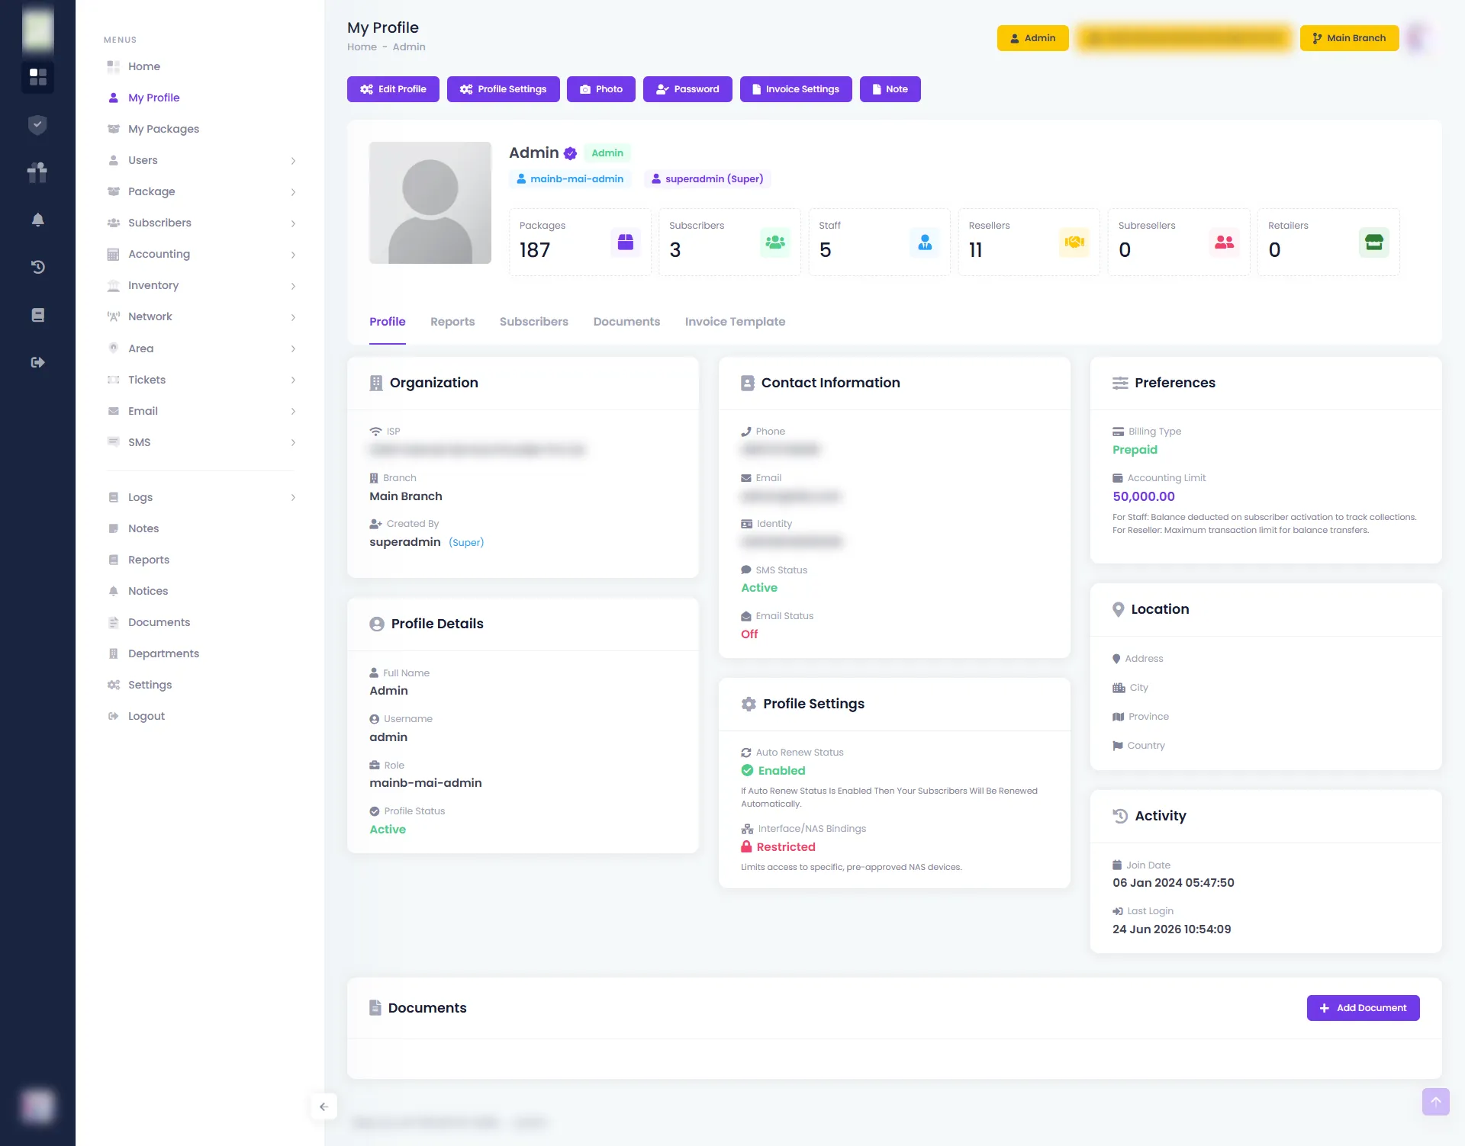Open Reports in the sidebar menu
The image size is (1465, 1146).
tap(149, 560)
